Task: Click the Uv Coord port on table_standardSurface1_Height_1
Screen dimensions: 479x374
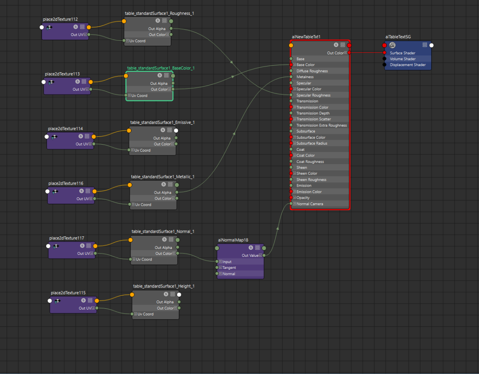Action: coord(132,314)
